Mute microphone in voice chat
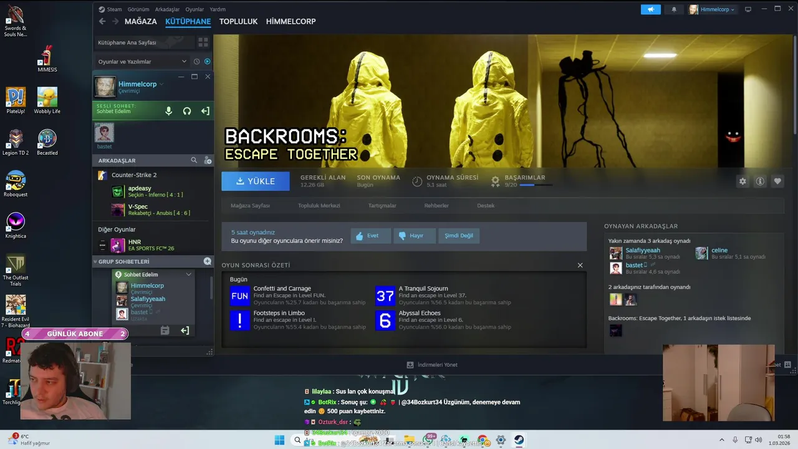 (168, 111)
